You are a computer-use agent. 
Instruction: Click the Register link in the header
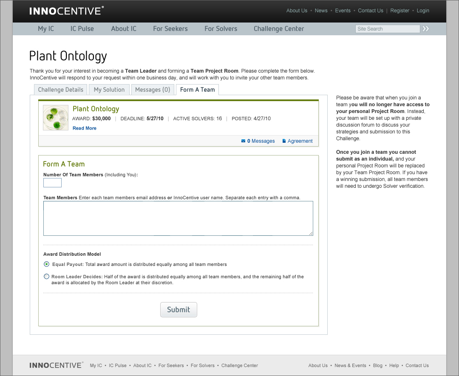pyautogui.click(x=400, y=11)
